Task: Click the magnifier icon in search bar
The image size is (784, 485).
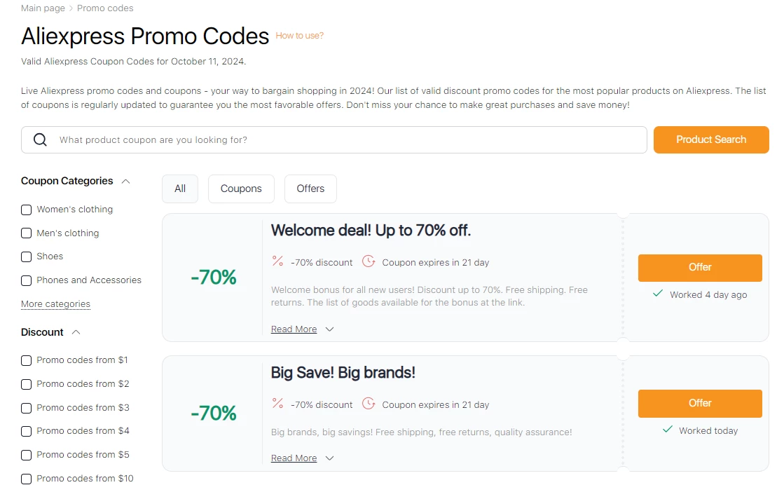Action: 40,139
